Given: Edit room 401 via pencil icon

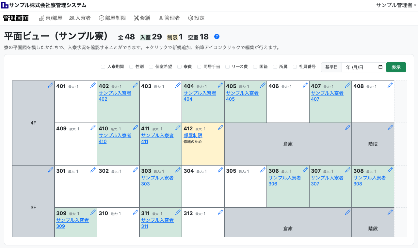Looking at the screenshot, I should pyautogui.click(x=93, y=85).
